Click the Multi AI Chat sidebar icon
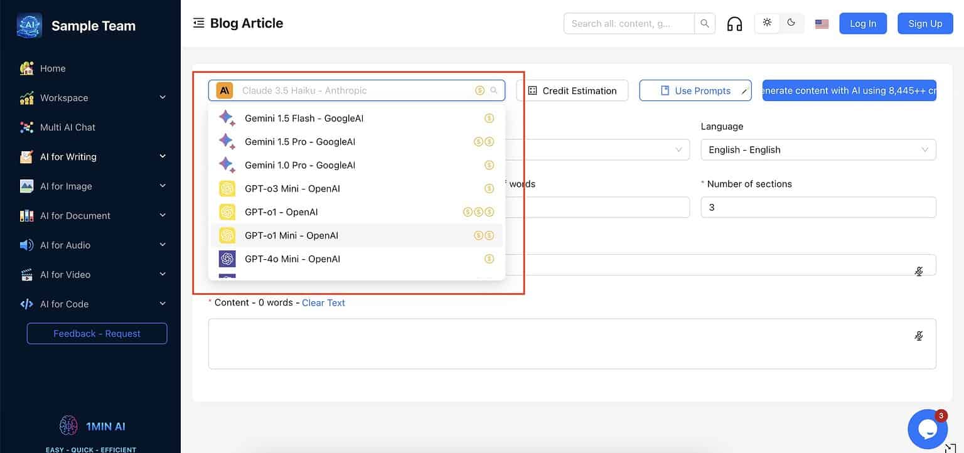Viewport: 964px width, 453px height. click(26, 127)
